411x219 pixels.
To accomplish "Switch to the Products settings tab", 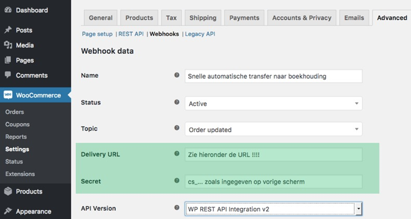I will click(139, 18).
